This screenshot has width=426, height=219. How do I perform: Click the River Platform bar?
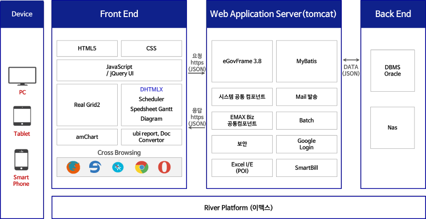(238, 207)
